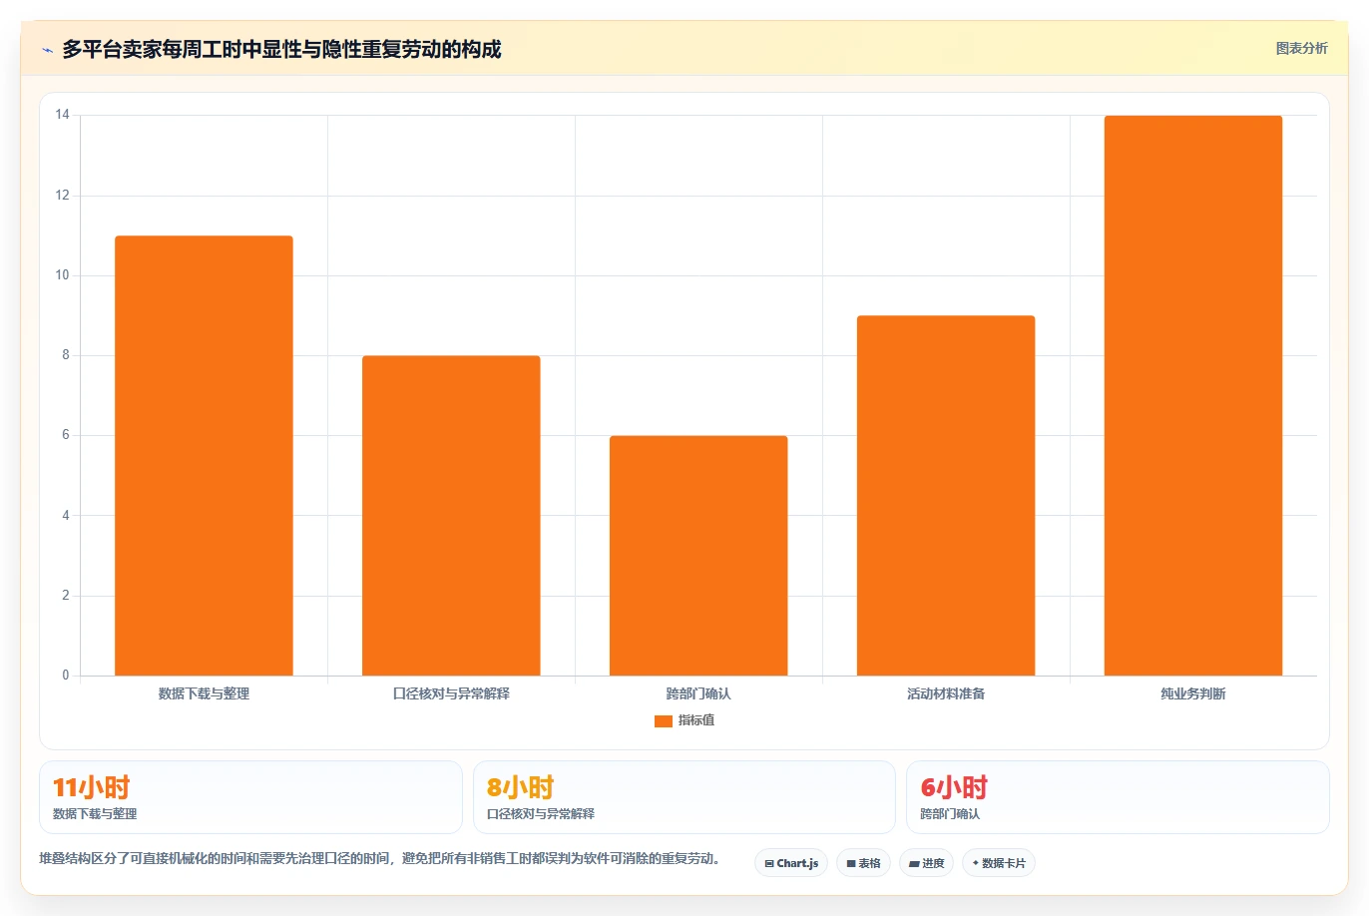This screenshot has height=916, width=1369.
Task: Click the y-axis value 14
Action: coord(63,115)
